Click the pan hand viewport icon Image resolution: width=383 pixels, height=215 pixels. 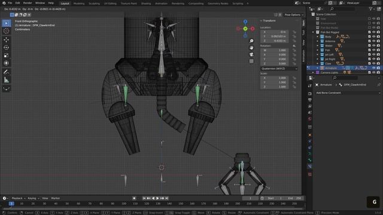coord(251,48)
